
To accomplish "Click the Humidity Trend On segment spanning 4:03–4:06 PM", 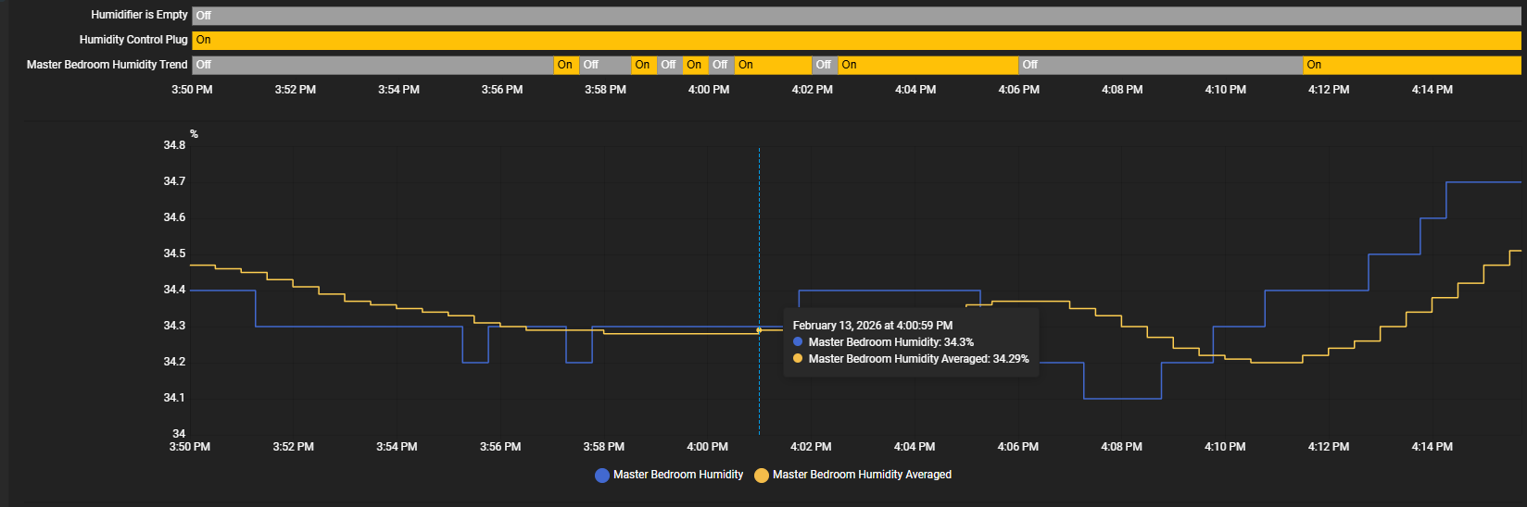I will click(x=928, y=65).
